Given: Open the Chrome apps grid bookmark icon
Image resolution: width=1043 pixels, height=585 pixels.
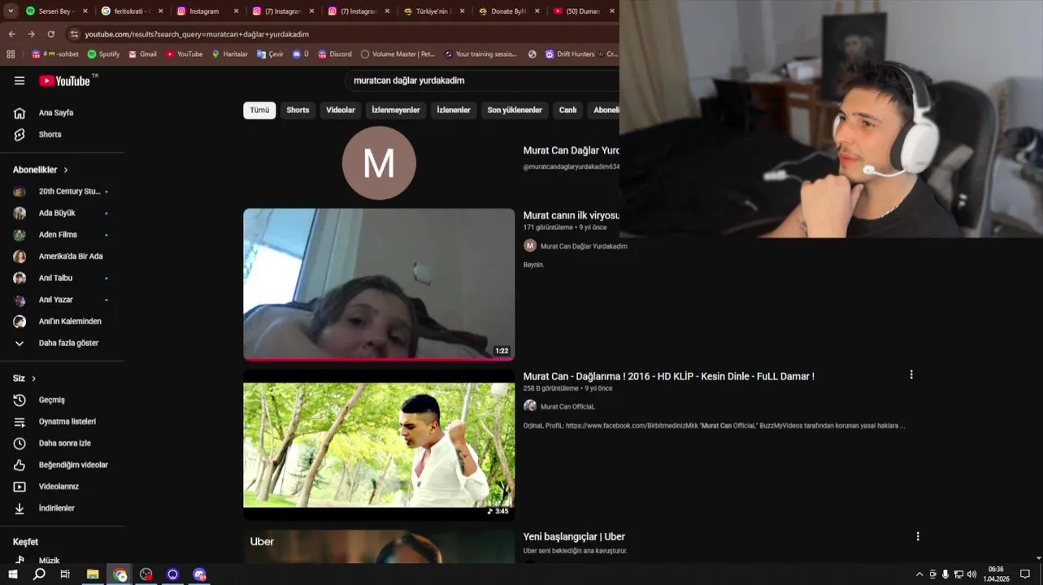Looking at the screenshot, I should pos(11,54).
